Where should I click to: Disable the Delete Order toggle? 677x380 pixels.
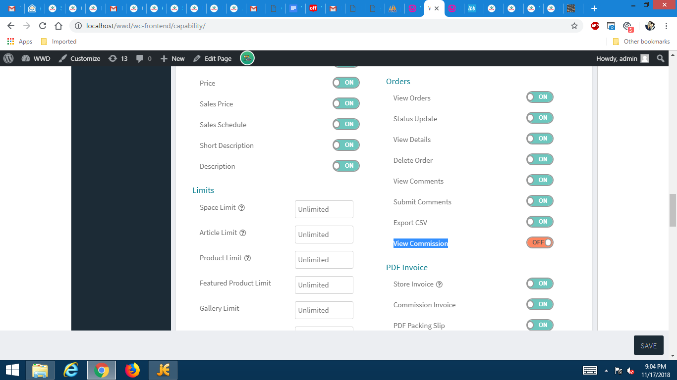click(x=540, y=159)
